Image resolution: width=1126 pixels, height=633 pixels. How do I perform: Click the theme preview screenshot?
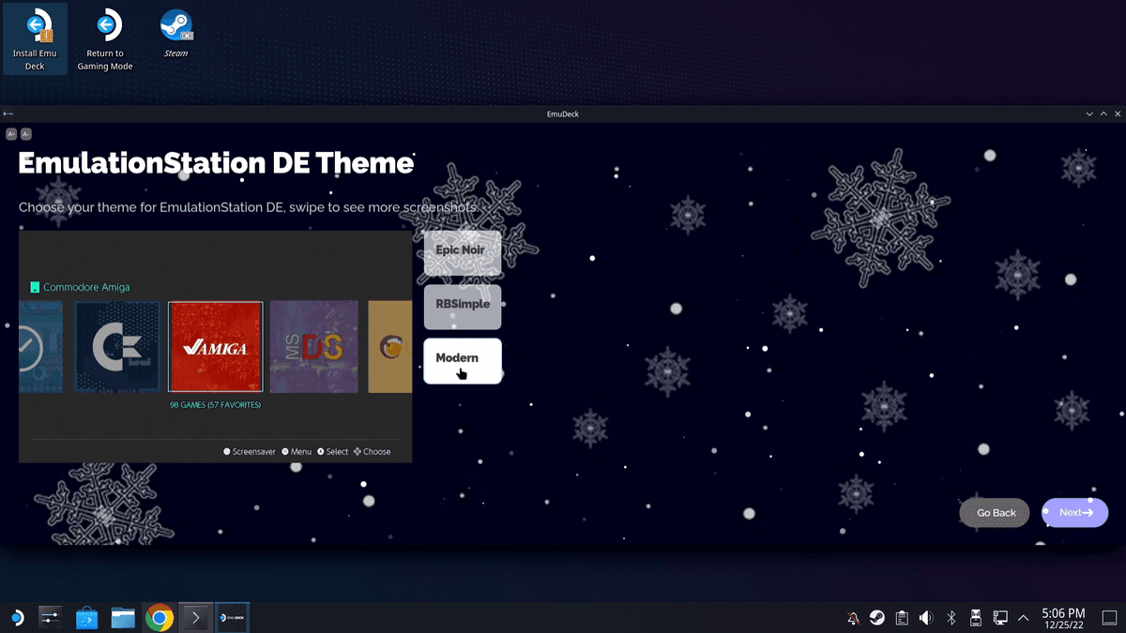[215, 346]
